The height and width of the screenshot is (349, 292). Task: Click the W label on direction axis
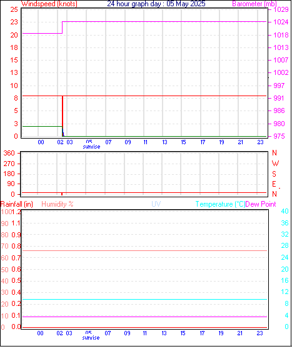tap(275, 164)
